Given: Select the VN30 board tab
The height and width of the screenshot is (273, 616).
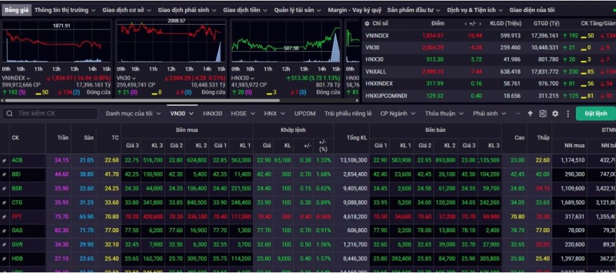Looking at the screenshot, I should [182, 114].
